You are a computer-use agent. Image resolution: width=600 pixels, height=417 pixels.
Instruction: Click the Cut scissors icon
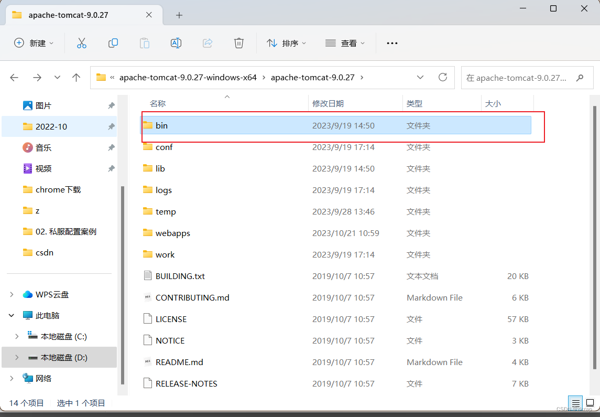coord(82,43)
